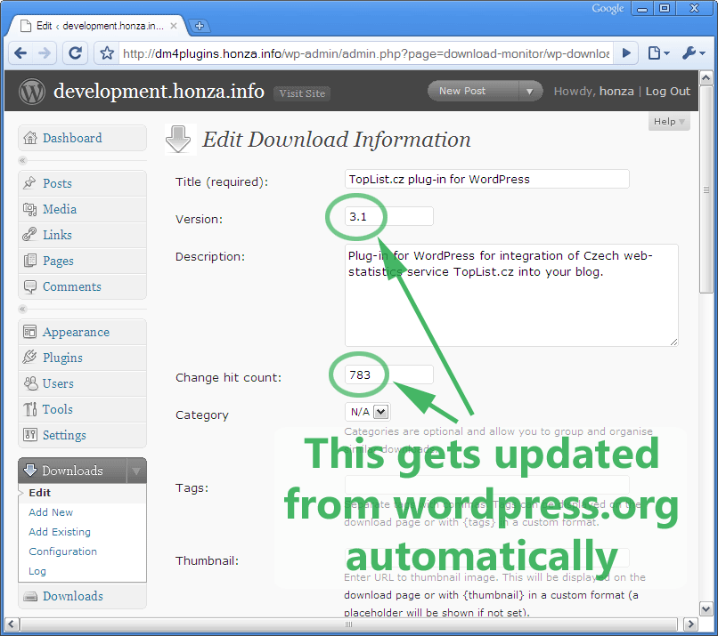Open the browser Page menu
The width and height of the screenshot is (718, 636).
coord(659,53)
